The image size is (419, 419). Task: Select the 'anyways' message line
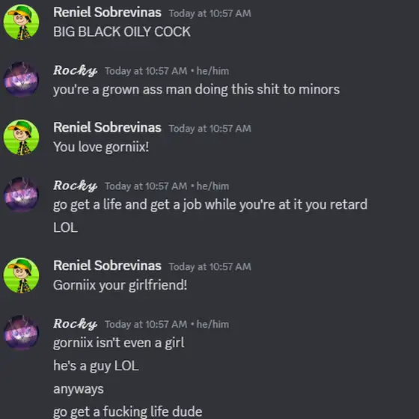79,389
